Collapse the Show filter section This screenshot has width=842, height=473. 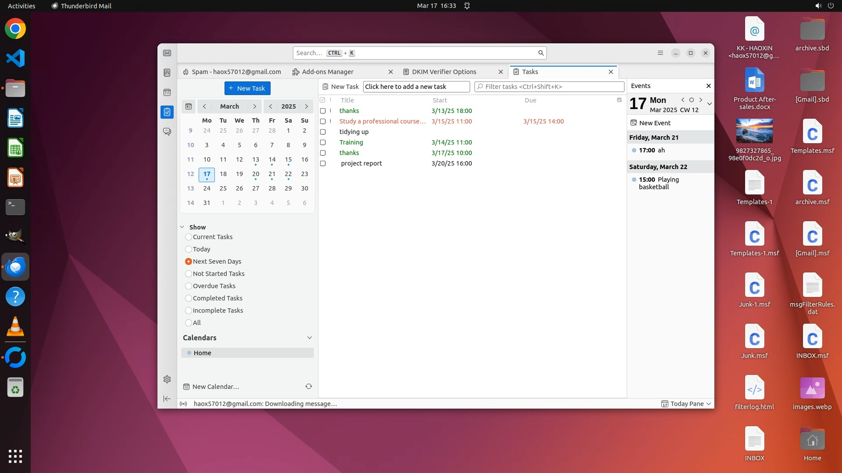coord(182,227)
